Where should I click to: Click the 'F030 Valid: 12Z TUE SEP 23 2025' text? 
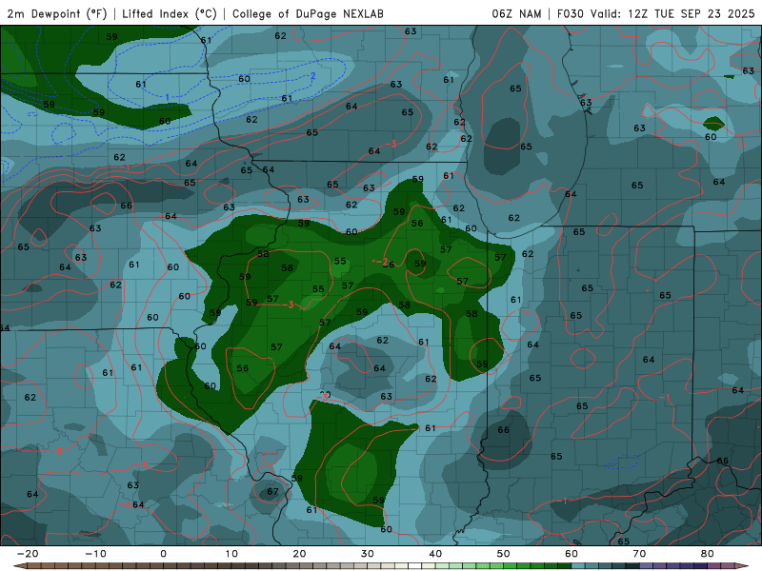(655, 13)
